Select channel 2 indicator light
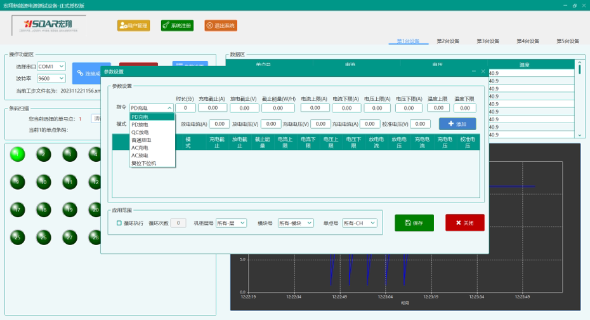The image size is (590, 320). (44, 154)
